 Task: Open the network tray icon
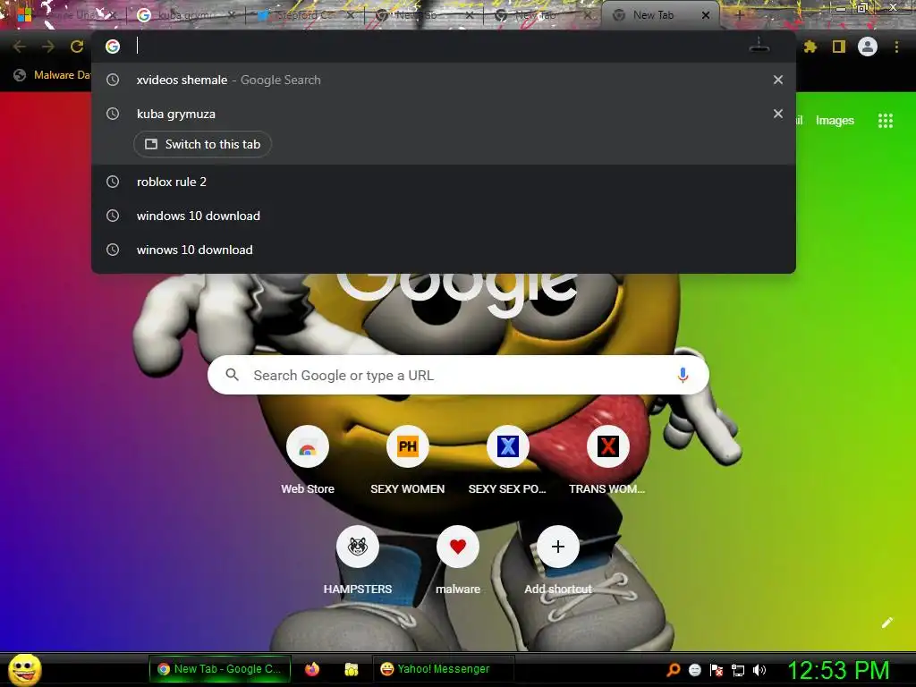pos(738,669)
